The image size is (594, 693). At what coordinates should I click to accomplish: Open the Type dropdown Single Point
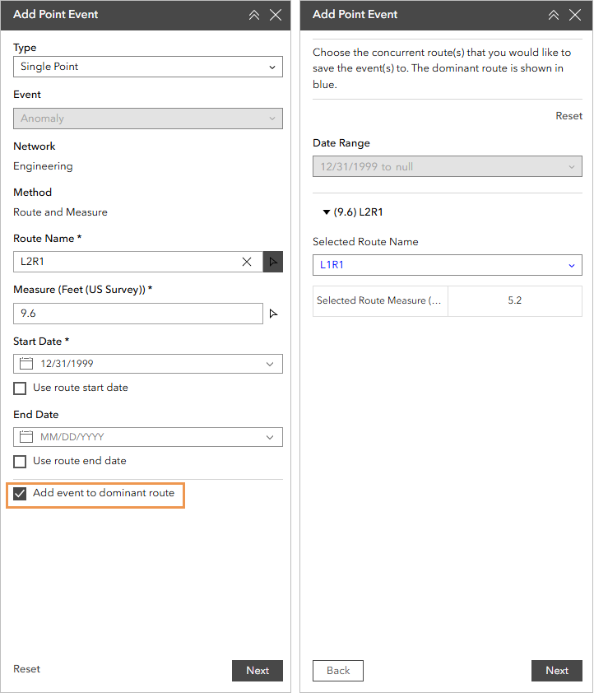148,67
